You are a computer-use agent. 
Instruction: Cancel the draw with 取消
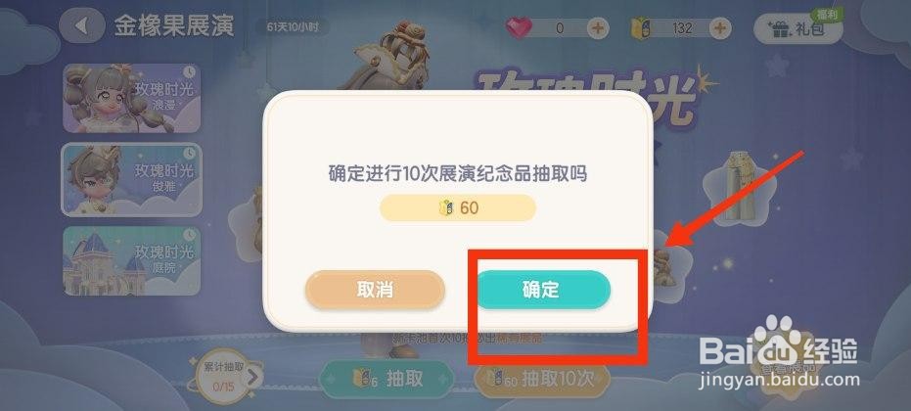pos(375,289)
